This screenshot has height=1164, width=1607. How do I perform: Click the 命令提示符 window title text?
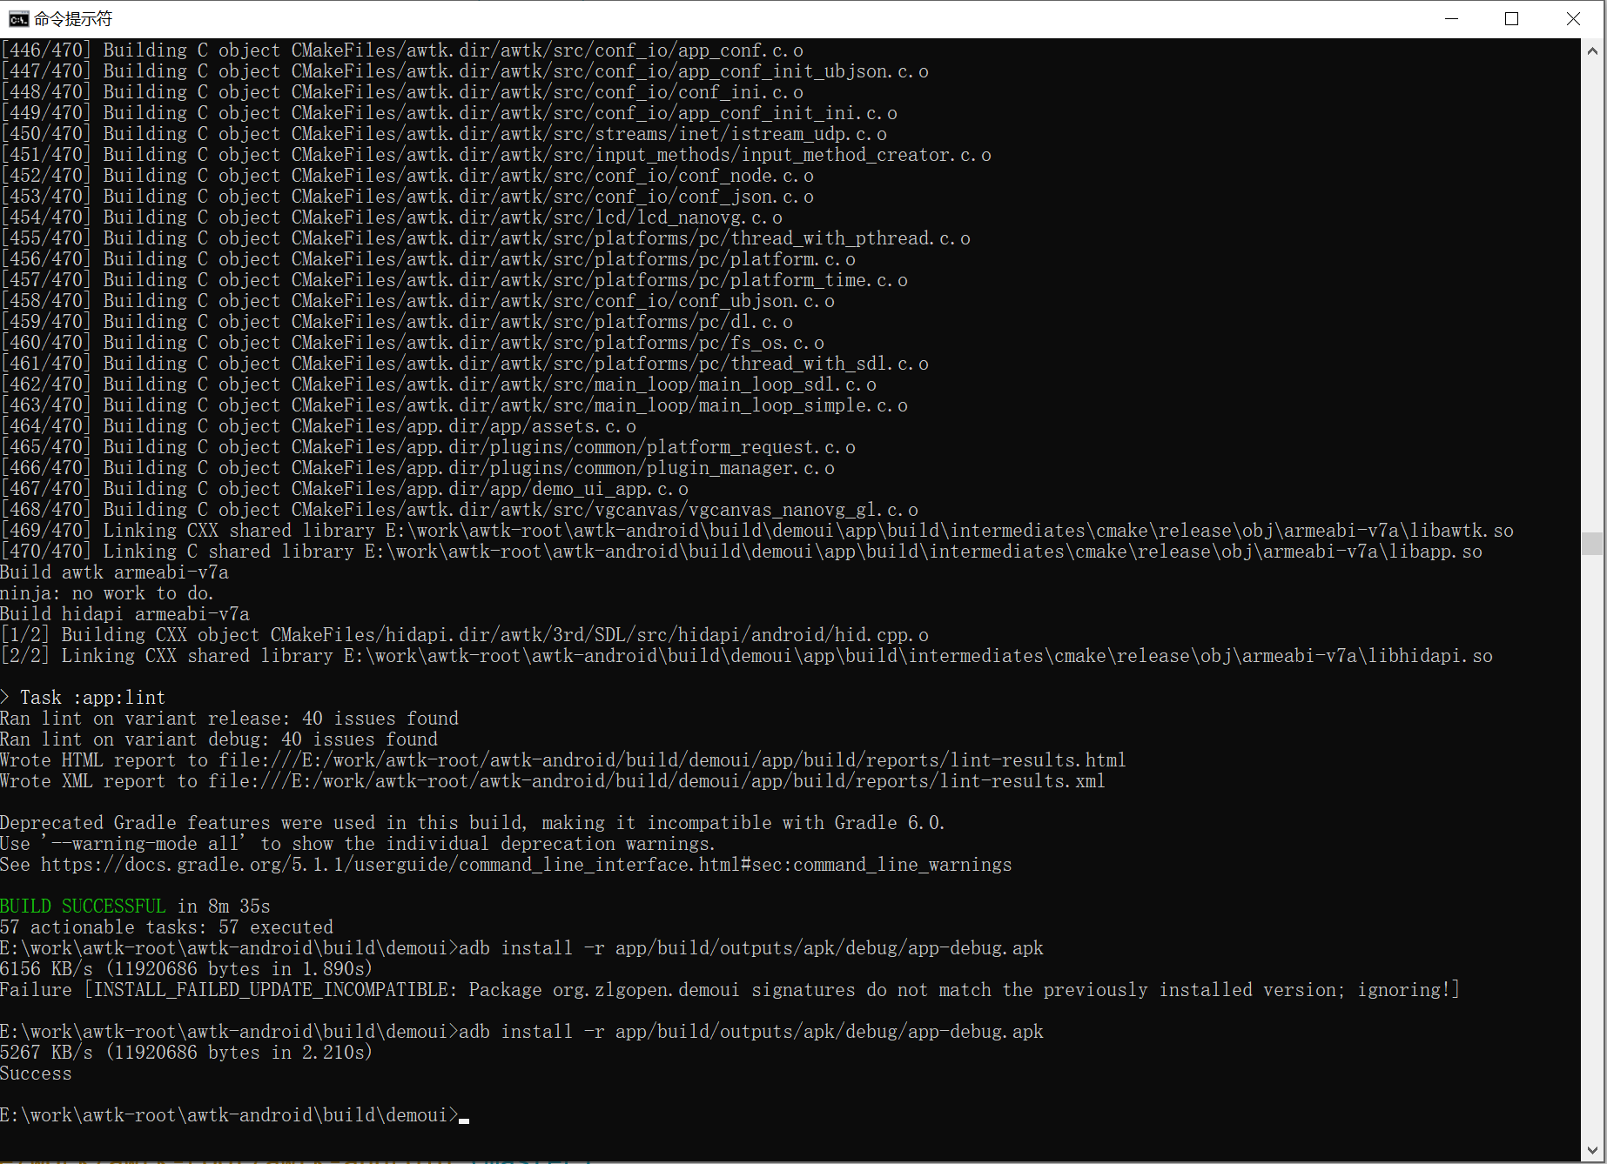(73, 19)
